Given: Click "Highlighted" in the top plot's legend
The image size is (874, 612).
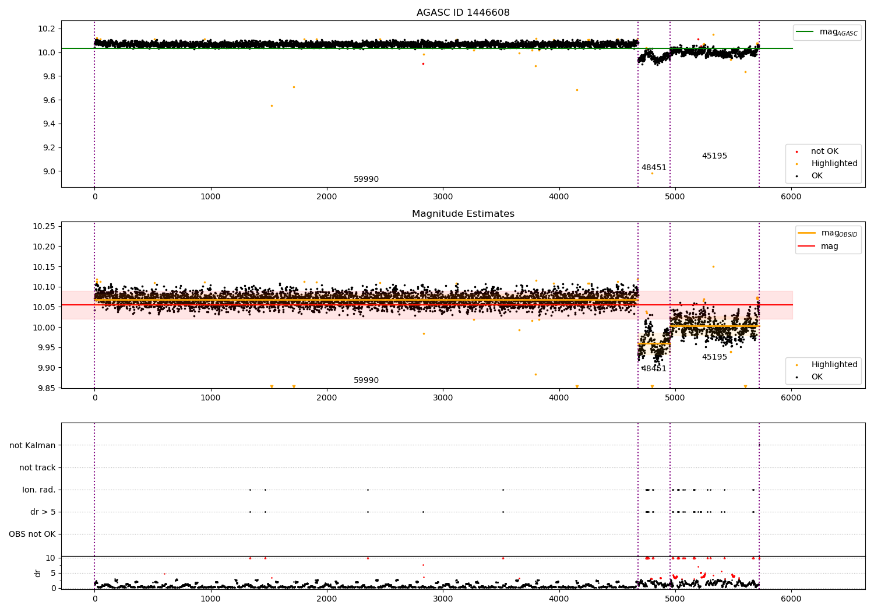Looking at the screenshot, I should (x=834, y=164).
